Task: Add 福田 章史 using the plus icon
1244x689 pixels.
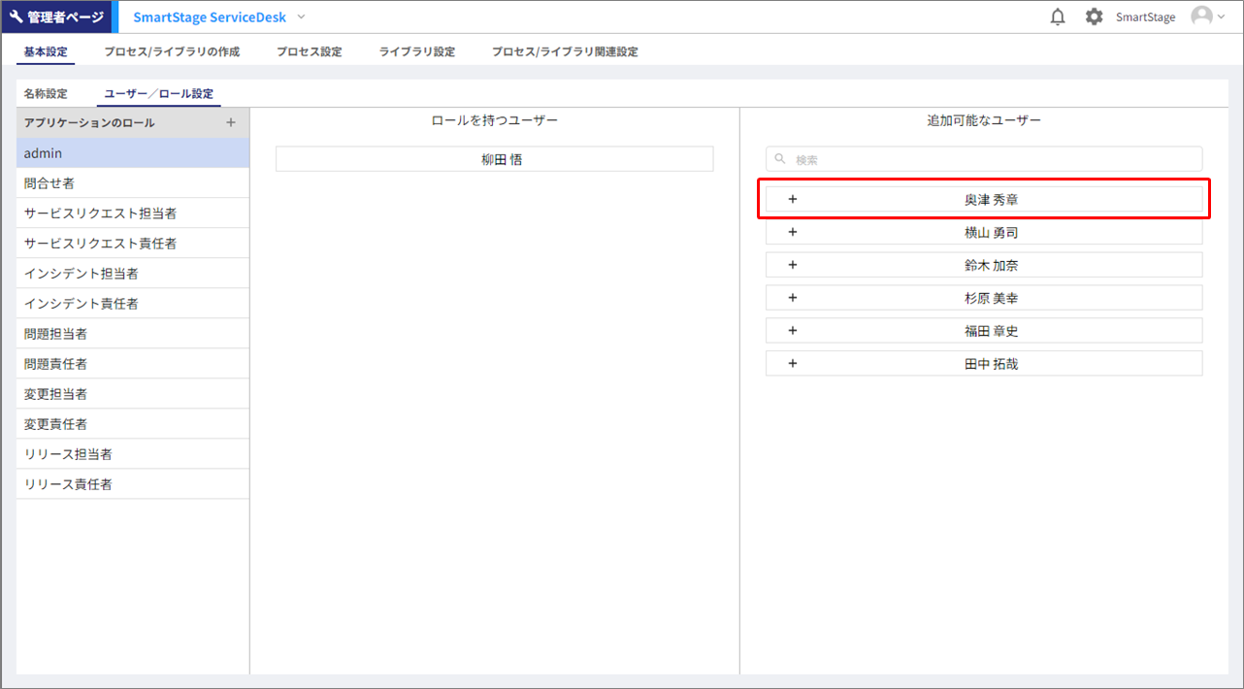Action: tap(792, 331)
